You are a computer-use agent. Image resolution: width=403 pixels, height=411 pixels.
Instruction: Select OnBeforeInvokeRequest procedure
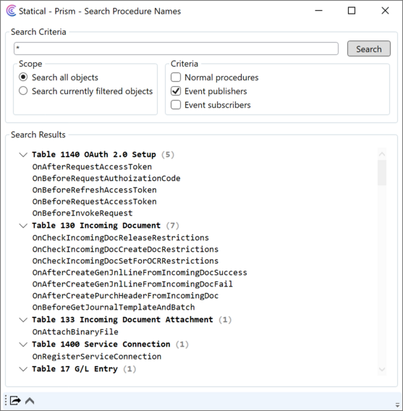tap(82, 213)
